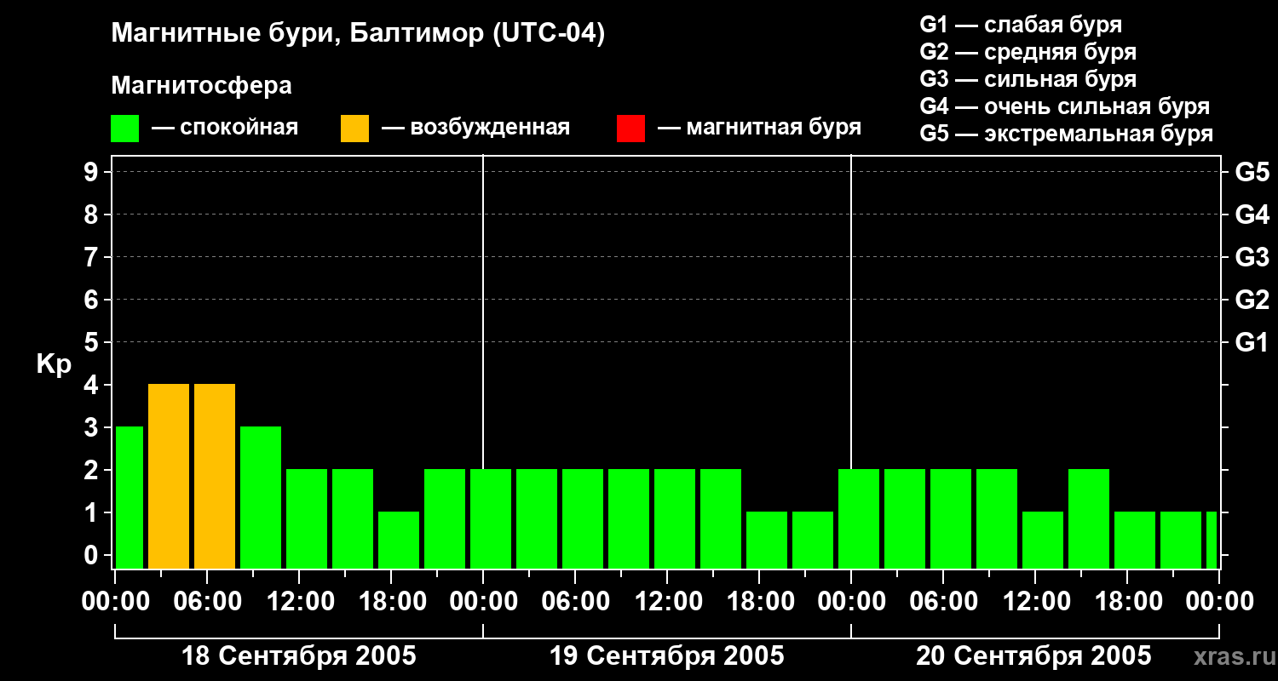The width and height of the screenshot is (1278, 681).
Task: Select the chart title 'Магнитные бури, Балтимор (UTC-04)'
Action: [x=358, y=34]
